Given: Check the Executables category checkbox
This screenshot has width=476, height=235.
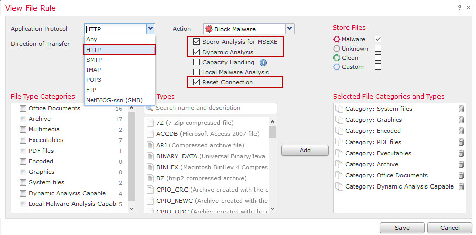Looking at the screenshot, I should (x=23, y=140).
